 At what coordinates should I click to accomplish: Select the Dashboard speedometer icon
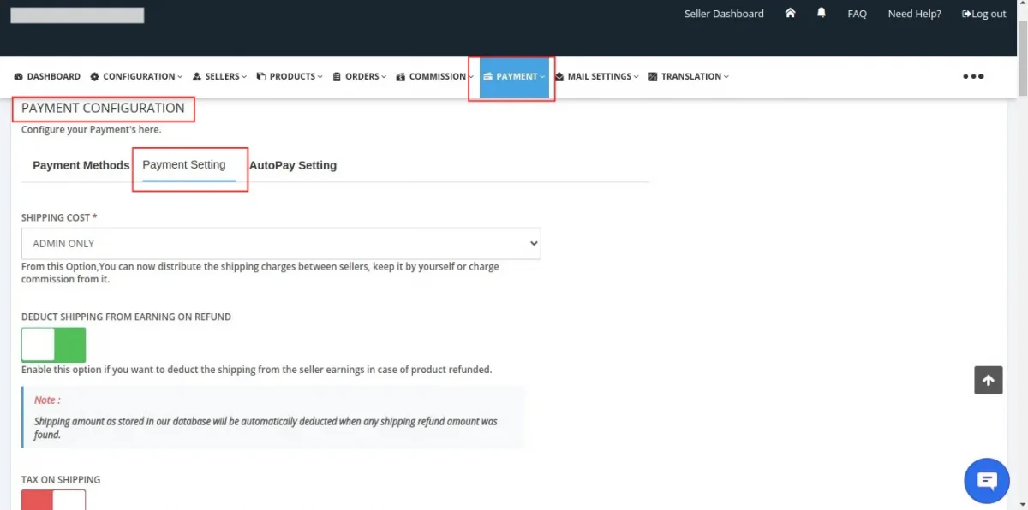(x=19, y=76)
